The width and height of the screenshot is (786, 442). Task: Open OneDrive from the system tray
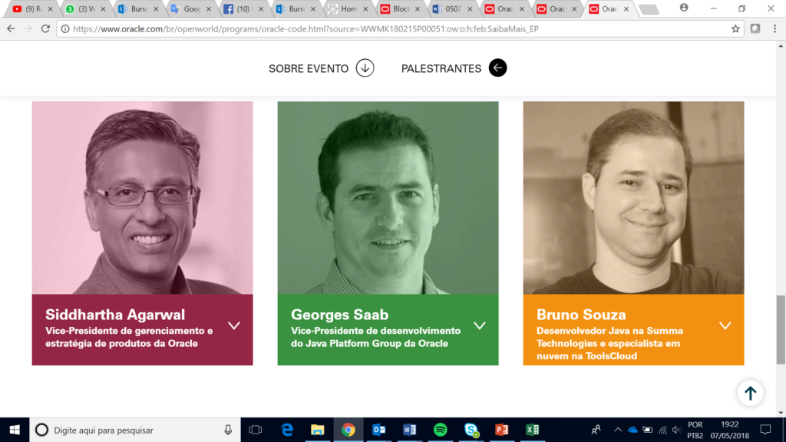(x=633, y=430)
